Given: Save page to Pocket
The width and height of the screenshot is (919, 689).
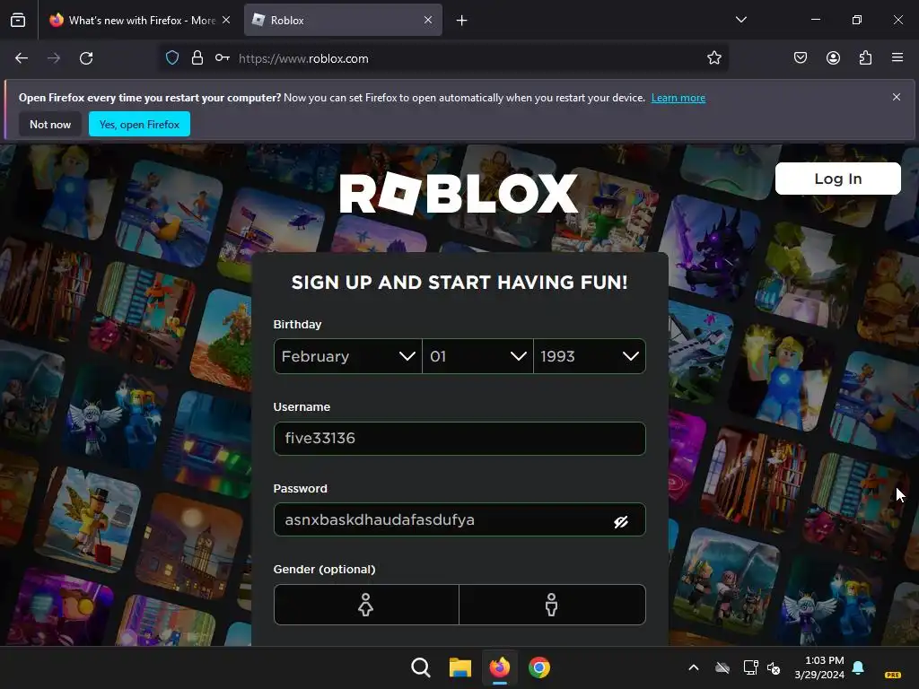Looking at the screenshot, I should pyautogui.click(x=801, y=58).
